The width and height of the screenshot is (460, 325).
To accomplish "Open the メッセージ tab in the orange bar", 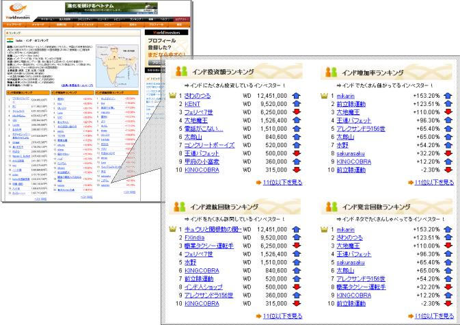I will click(38, 25).
